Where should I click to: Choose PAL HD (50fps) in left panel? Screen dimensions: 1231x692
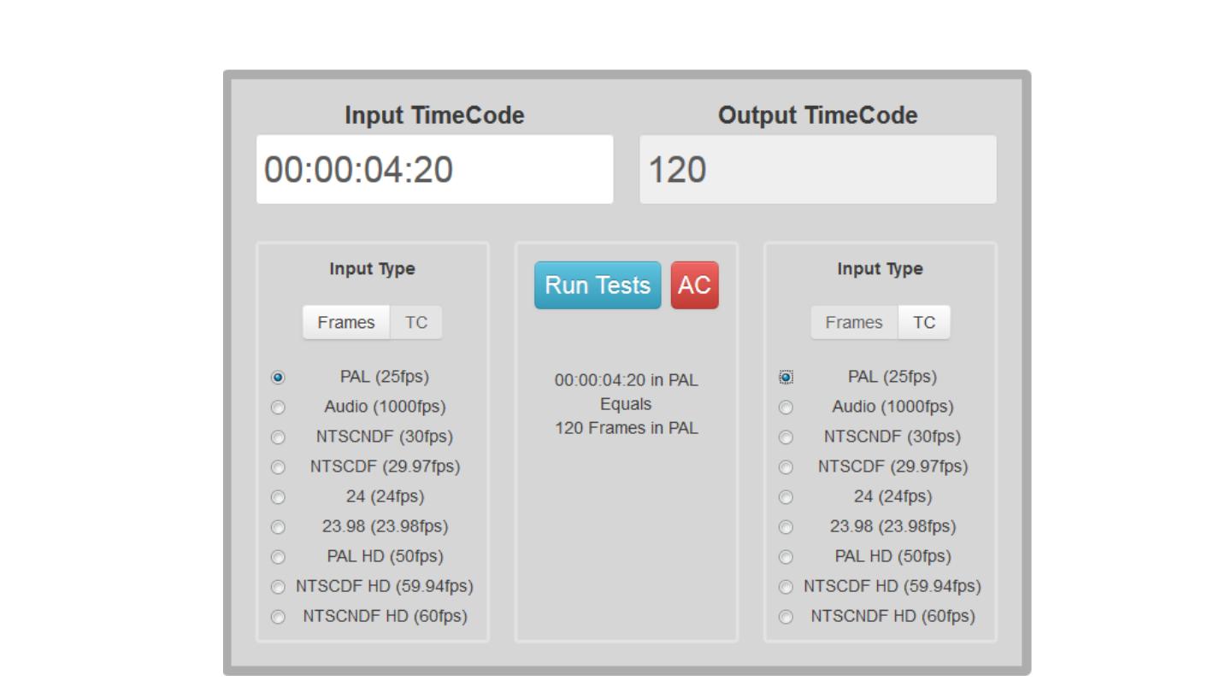(x=278, y=557)
